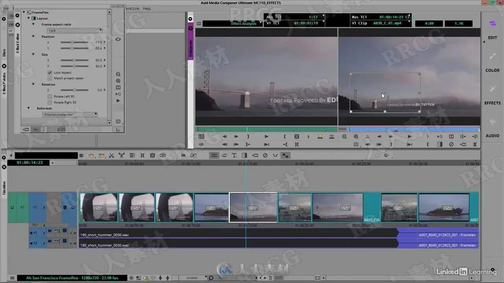Image resolution: width=504 pixels, height=283 pixels.
Task: Select the Timeline side tab
Action: pyautogui.click(x=4, y=187)
